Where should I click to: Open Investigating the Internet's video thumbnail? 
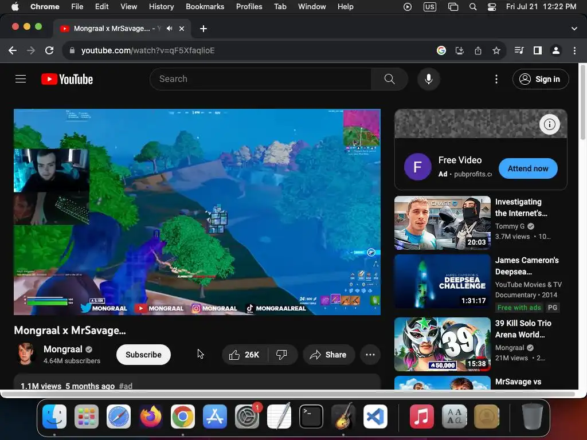(x=442, y=223)
